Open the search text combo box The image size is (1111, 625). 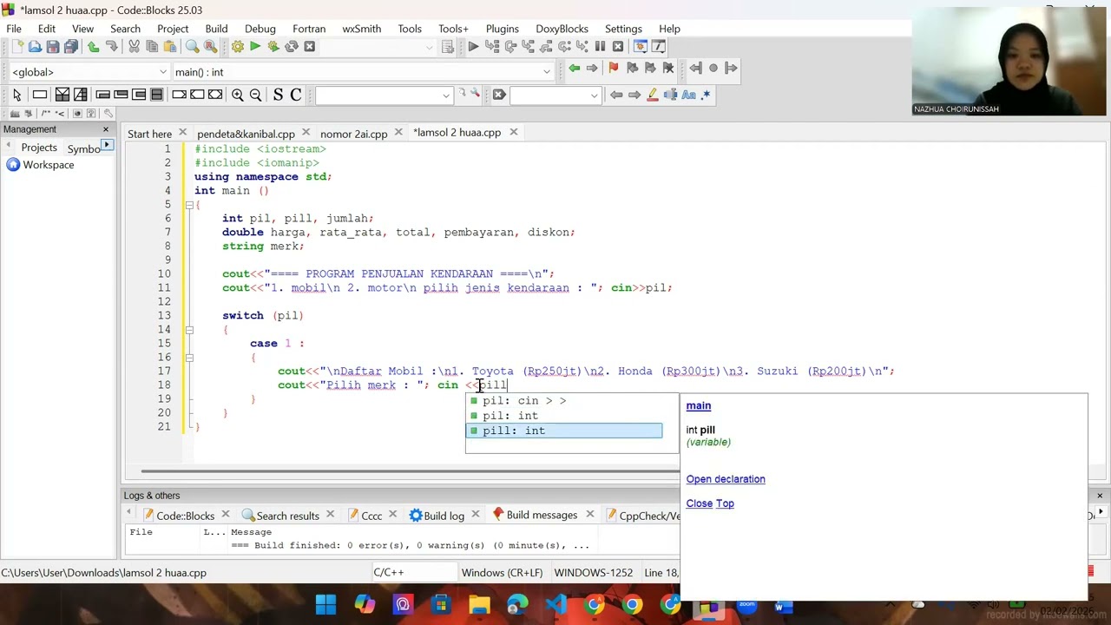(x=384, y=95)
